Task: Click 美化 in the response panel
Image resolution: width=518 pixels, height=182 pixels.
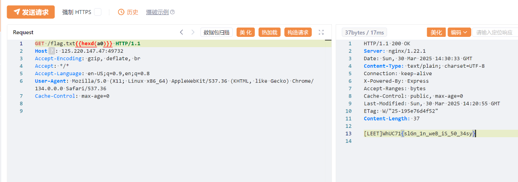Action: tap(436, 32)
